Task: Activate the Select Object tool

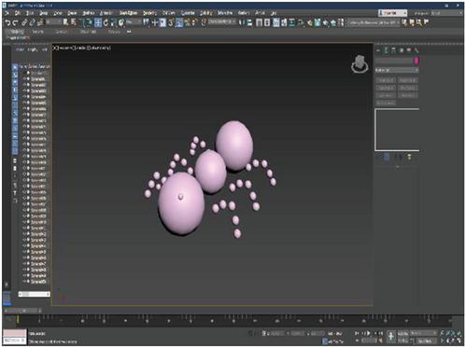Action: [x=65, y=22]
